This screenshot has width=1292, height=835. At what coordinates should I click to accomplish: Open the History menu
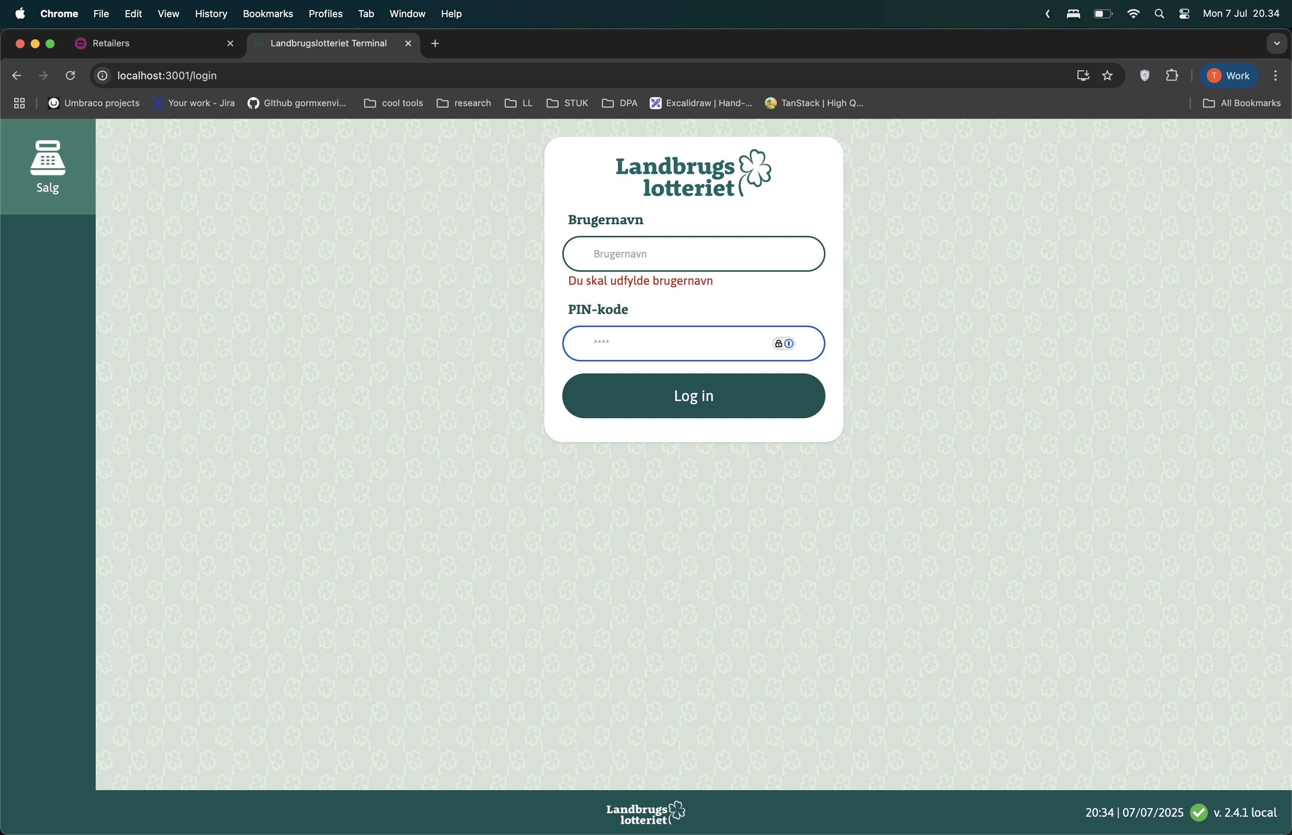(x=211, y=13)
